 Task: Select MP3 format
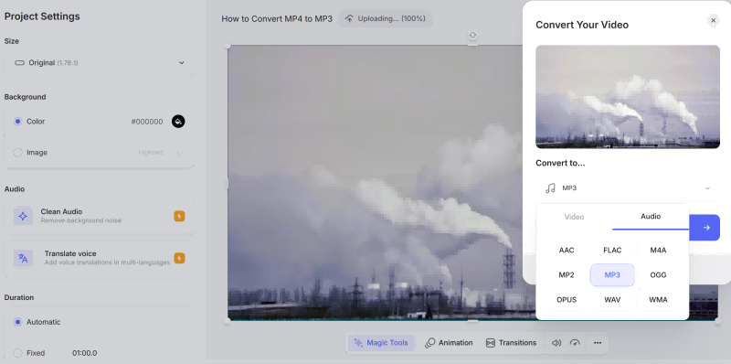[612, 275]
